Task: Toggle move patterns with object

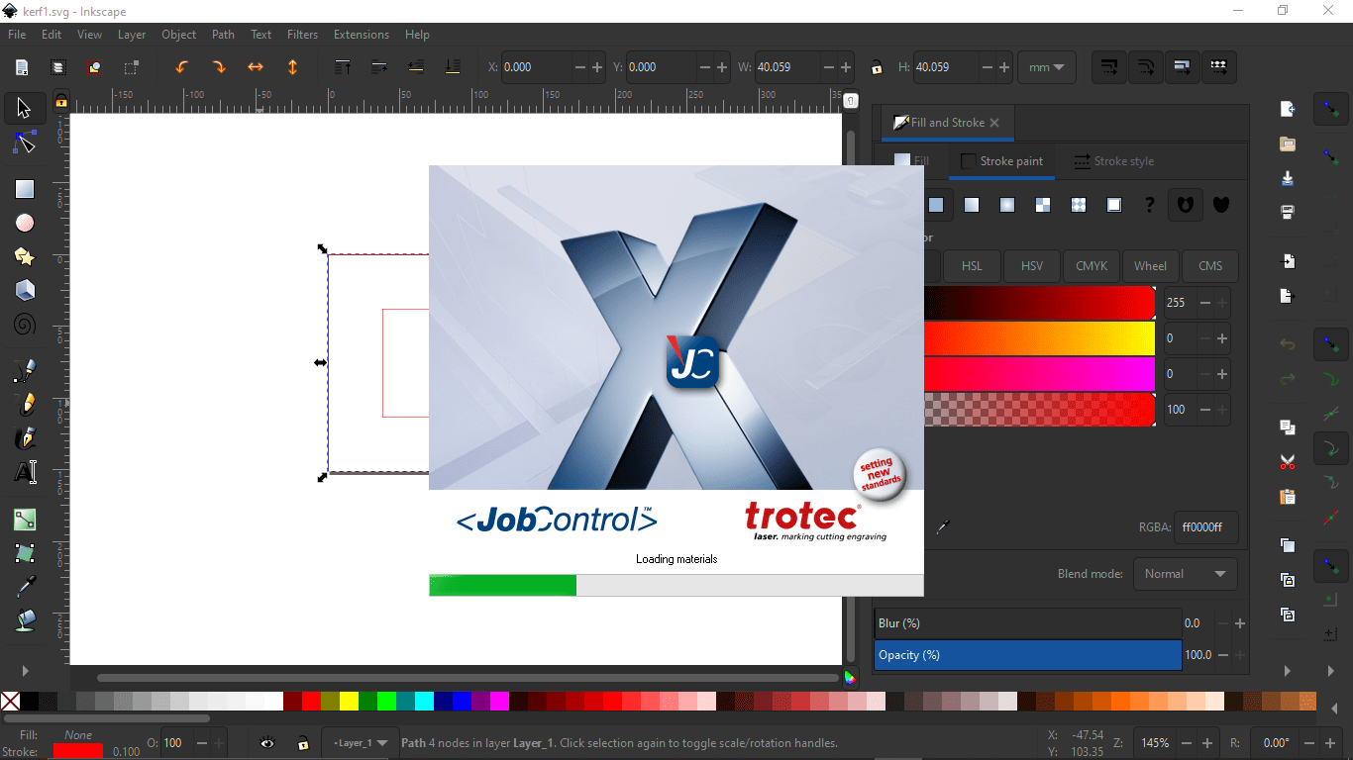Action: [x=1219, y=67]
